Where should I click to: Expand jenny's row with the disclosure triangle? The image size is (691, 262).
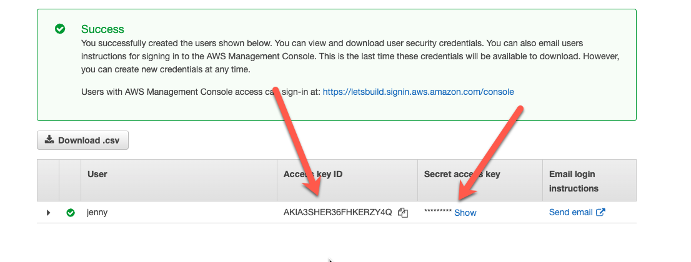pos(49,213)
